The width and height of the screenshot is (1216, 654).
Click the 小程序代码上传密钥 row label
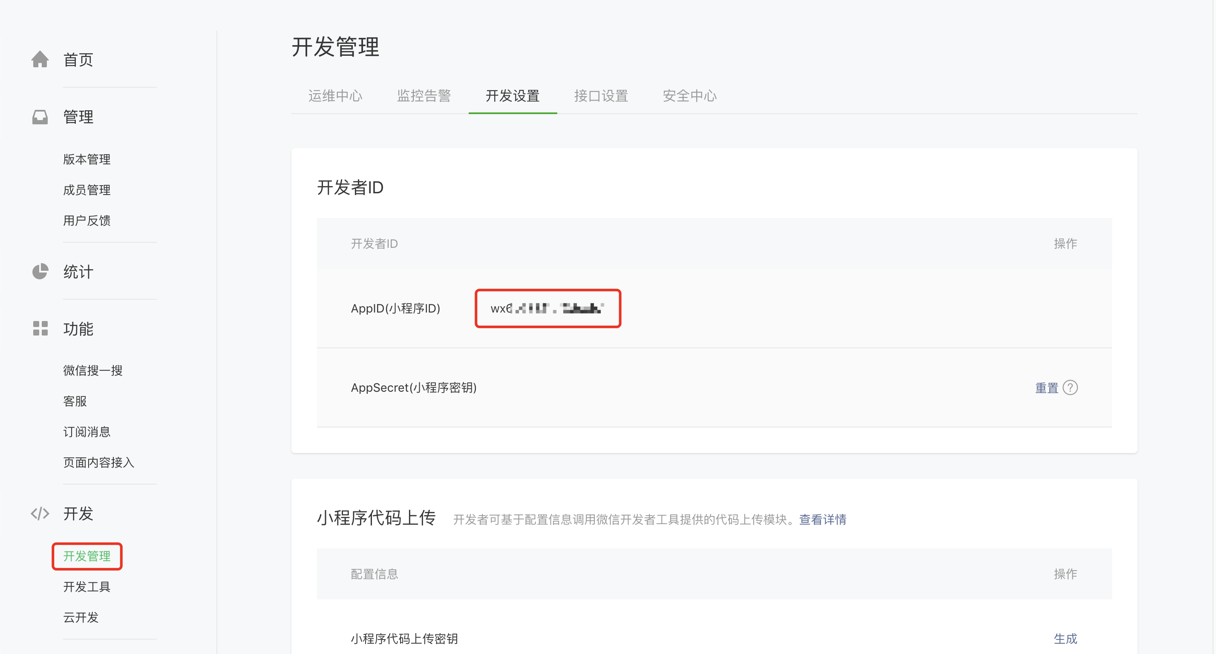point(404,639)
